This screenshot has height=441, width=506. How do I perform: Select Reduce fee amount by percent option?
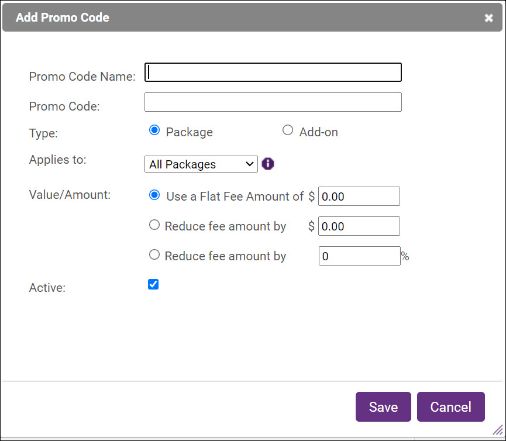click(154, 255)
